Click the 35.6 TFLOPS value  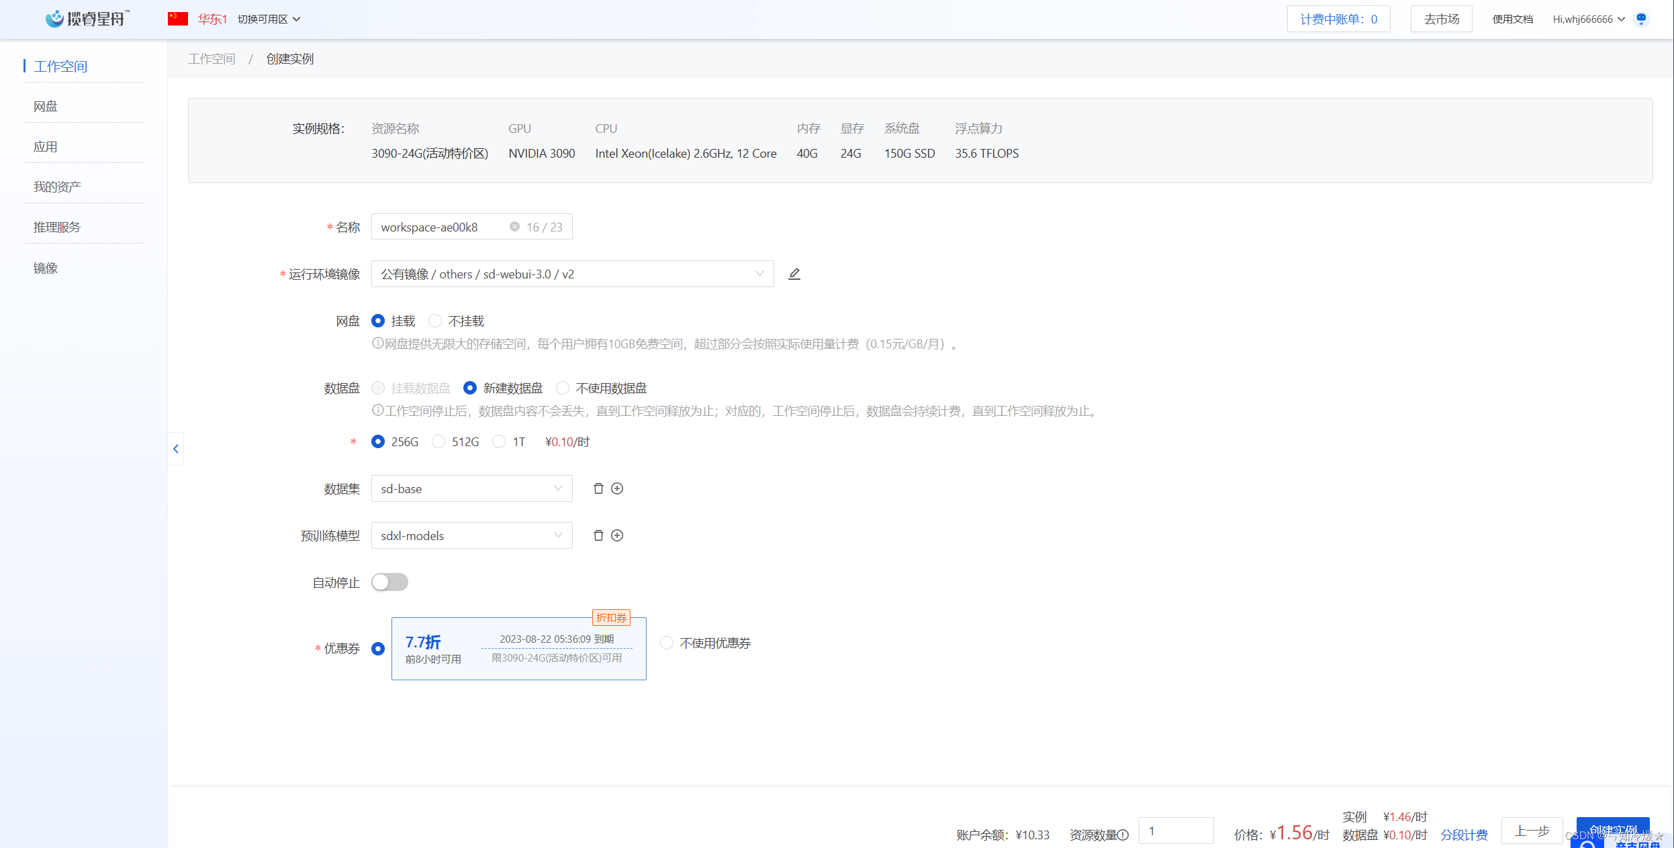[987, 153]
